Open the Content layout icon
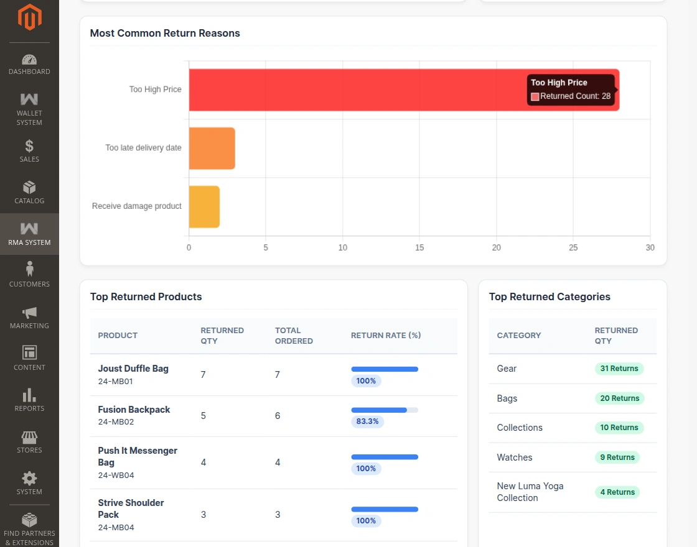This screenshot has width=697, height=547. point(29,352)
